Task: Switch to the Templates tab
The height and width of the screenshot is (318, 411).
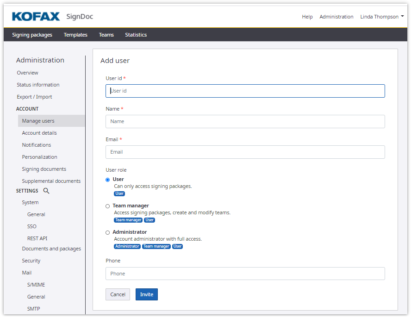Action: coord(75,35)
